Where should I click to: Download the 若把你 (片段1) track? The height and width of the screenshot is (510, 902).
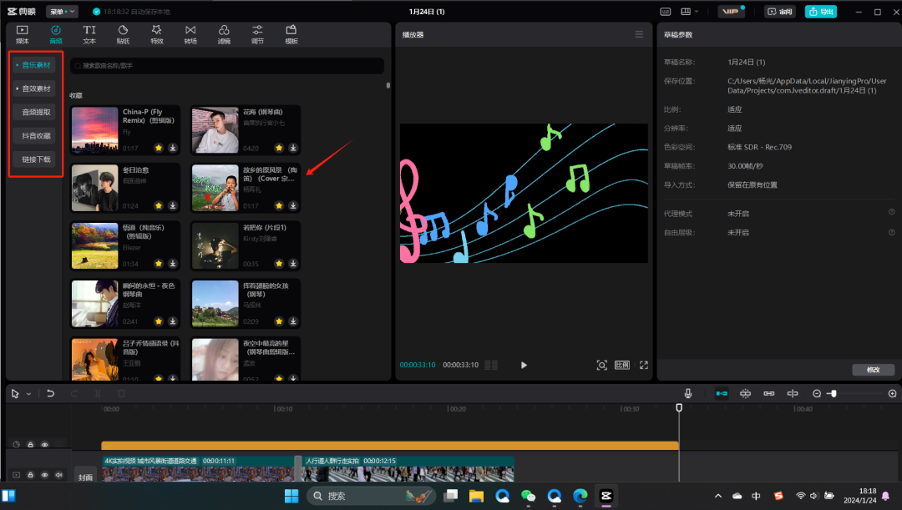click(x=293, y=263)
